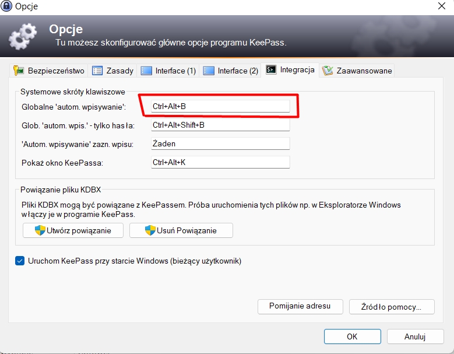Click the KeePass lock icon in title bar

pos(7,6)
